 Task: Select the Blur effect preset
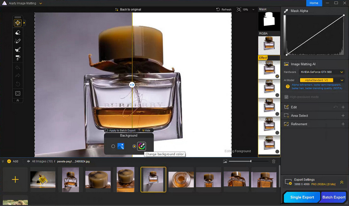click(269, 107)
